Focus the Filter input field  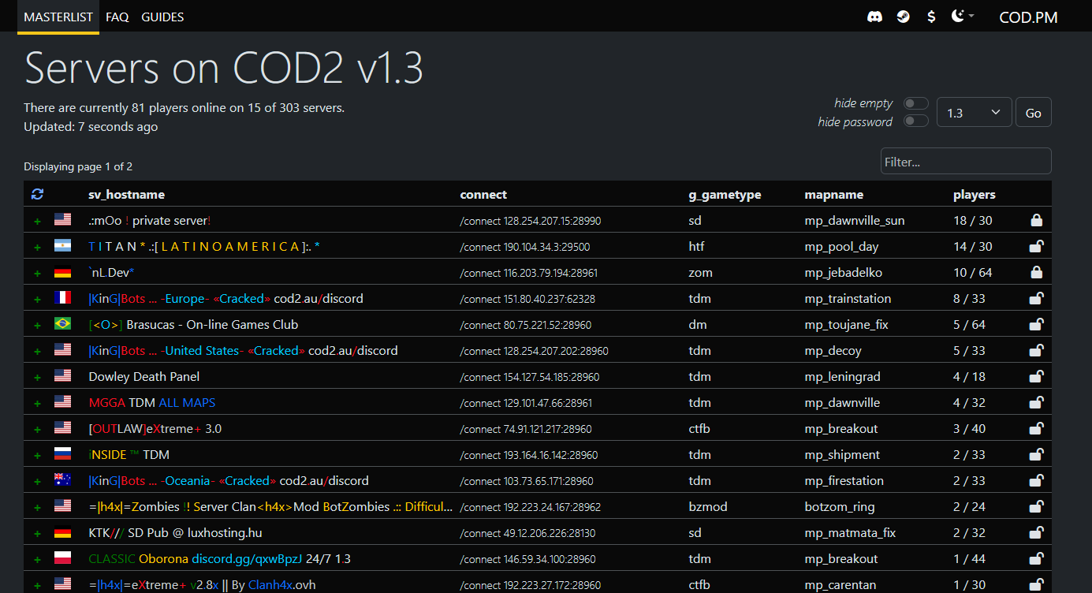(x=966, y=162)
